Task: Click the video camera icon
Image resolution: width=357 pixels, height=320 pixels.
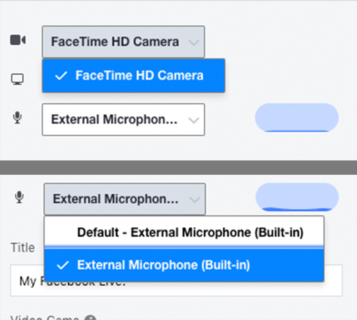Action: [18, 40]
